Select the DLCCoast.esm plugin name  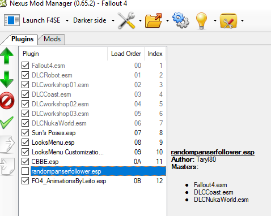[52, 94]
